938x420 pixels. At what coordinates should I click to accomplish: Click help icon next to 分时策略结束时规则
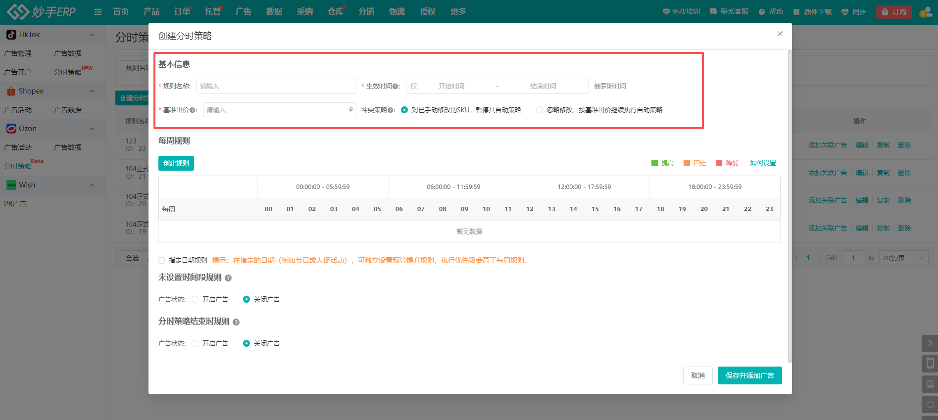tap(236, 322)
